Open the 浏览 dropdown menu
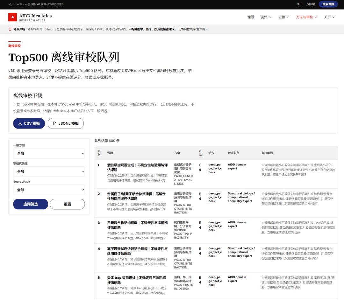Screen dimensions: 344x300 pyautogui.click(x=266, y=17)
